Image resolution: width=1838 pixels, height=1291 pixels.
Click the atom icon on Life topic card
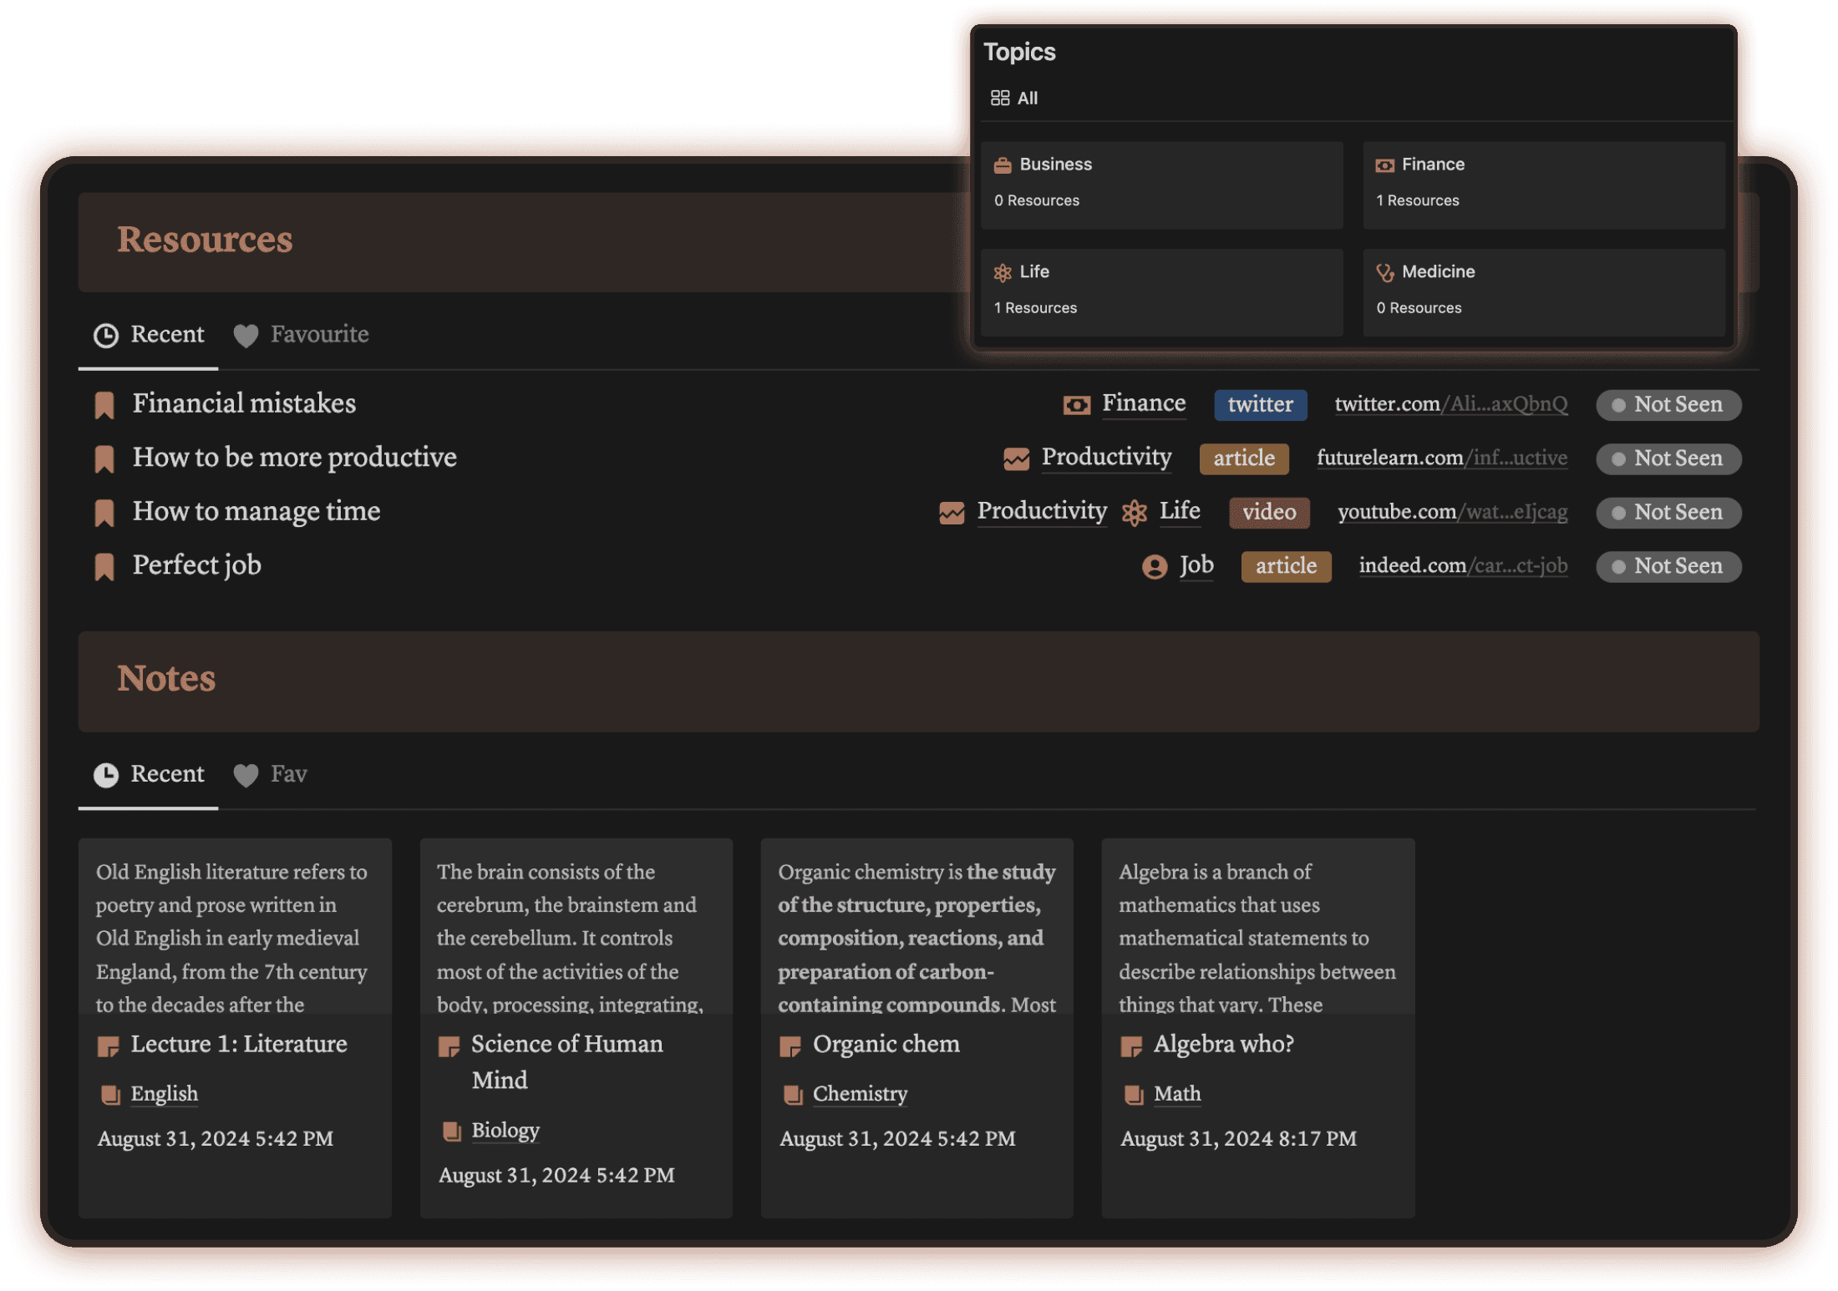pos(1003,273)
